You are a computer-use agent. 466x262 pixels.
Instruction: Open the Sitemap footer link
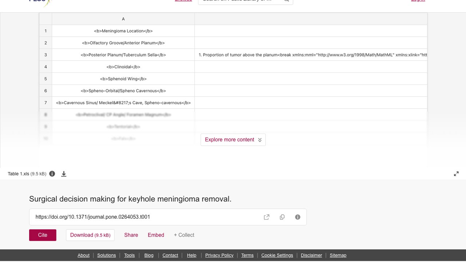pos(338,255)
